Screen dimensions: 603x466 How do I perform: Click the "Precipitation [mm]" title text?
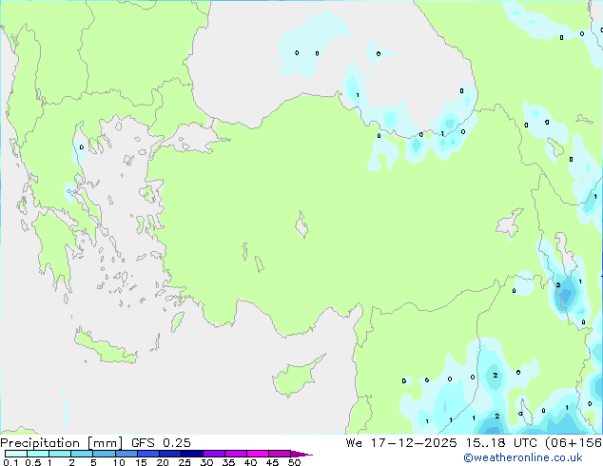[62, 443]
